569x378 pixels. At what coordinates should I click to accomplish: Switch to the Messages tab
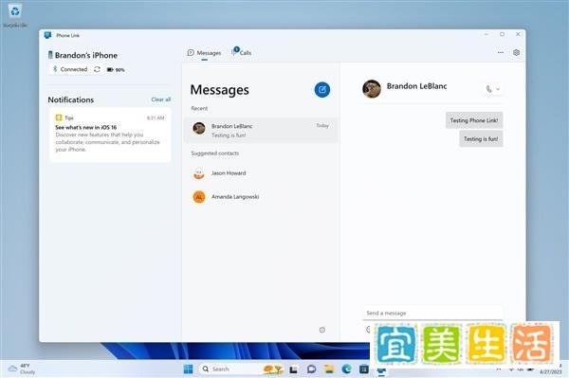coord(204,53)
